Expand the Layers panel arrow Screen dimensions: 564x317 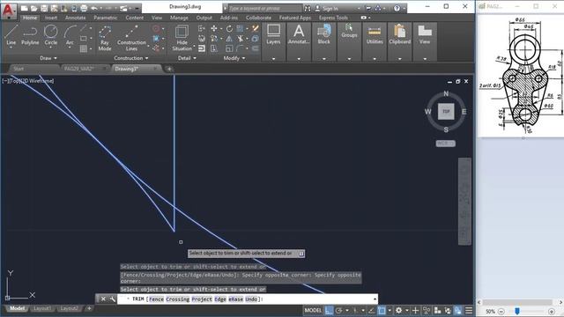tap(273, 59)
